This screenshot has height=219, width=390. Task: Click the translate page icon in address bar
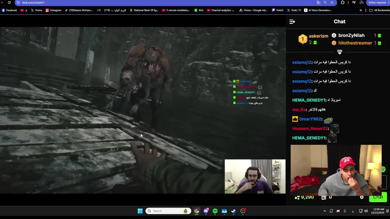pos(318,2)
